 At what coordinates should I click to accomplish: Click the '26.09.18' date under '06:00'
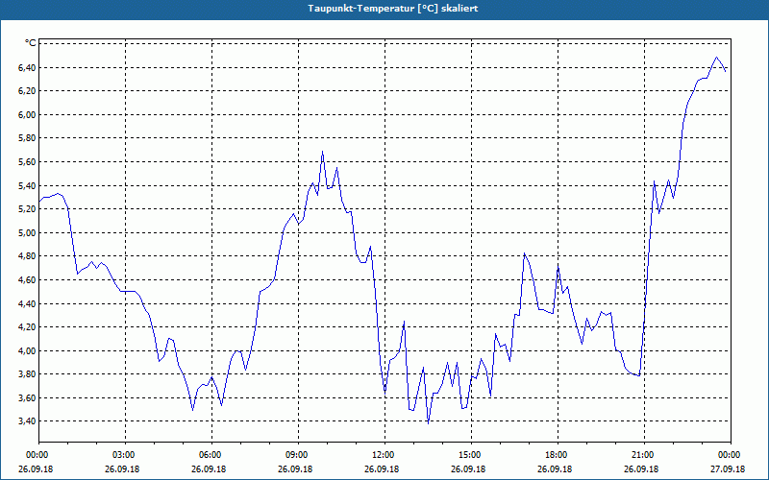(x=209, y=468)
